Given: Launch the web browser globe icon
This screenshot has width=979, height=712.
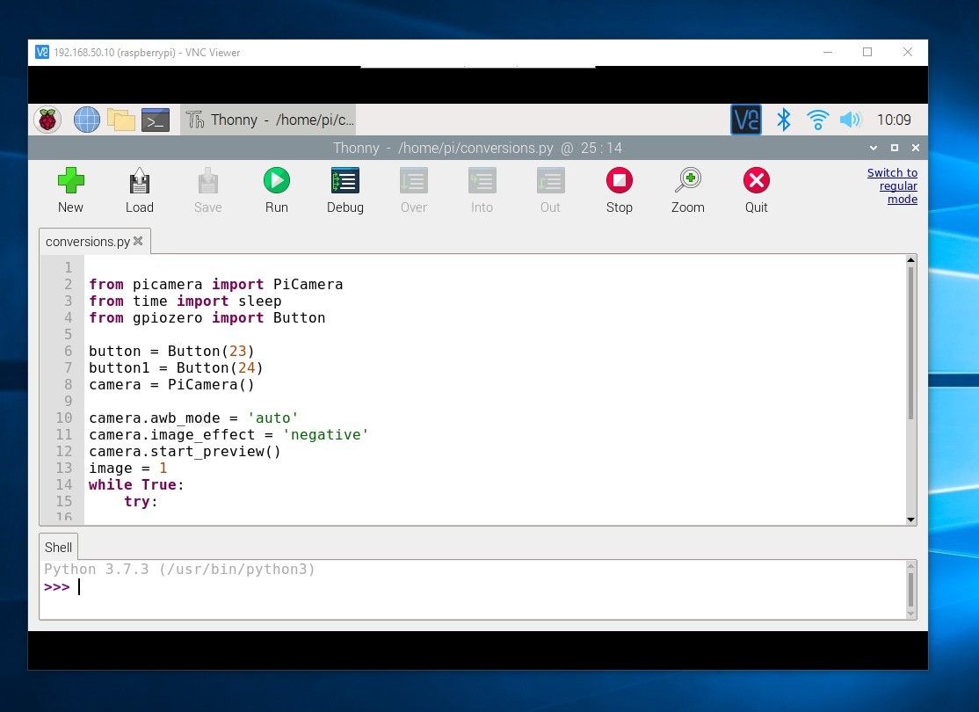Looking at the screenshot, I should pyautogui.click(x=87, y=120).
